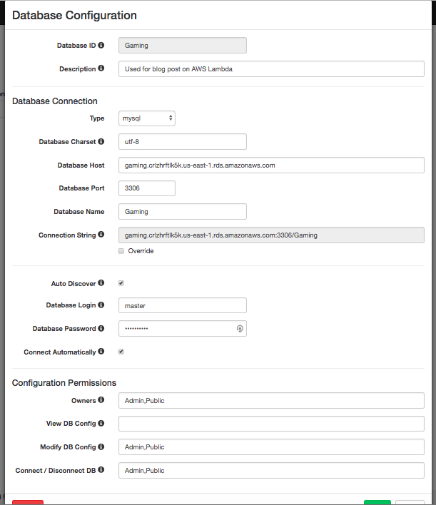Image resolution: width=436 pixels, height=505 pixels.
Task: Click the info icon beside Database Login
Action: [x=101, y=305]
